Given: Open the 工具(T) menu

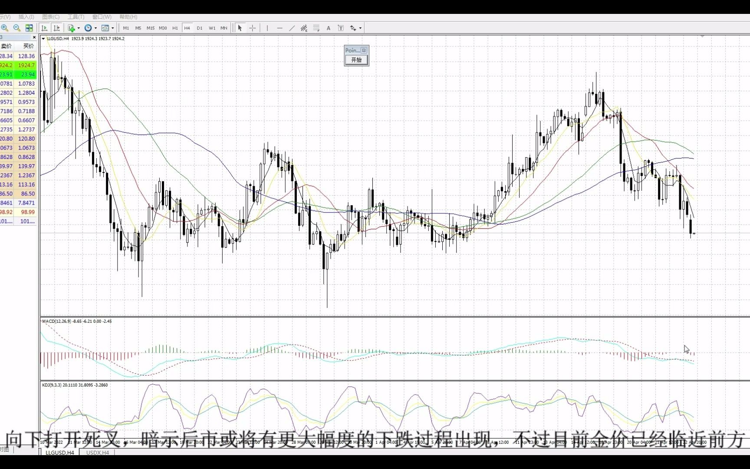Looking at the screenshot, I should (76, 17).
